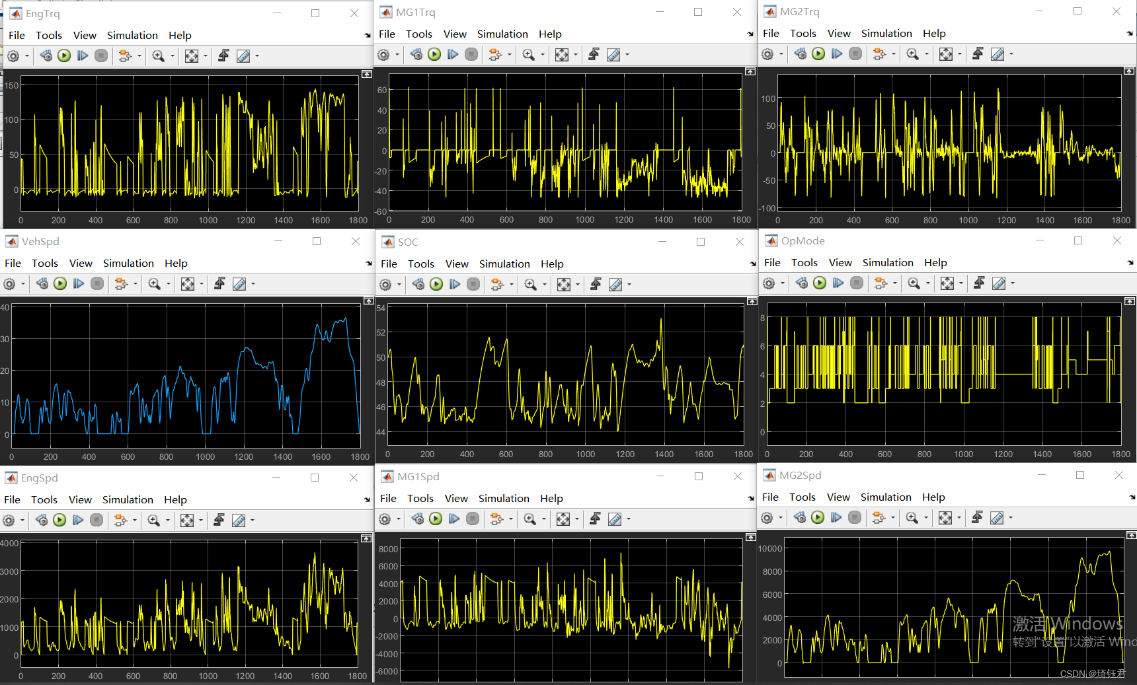
Task: Enable Cursor Measurements in MG1Spd scope
Action: click(x=615, y=519)
